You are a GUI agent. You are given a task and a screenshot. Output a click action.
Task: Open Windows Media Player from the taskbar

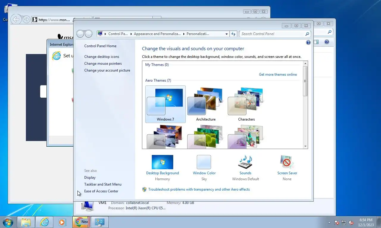[62, 222]
